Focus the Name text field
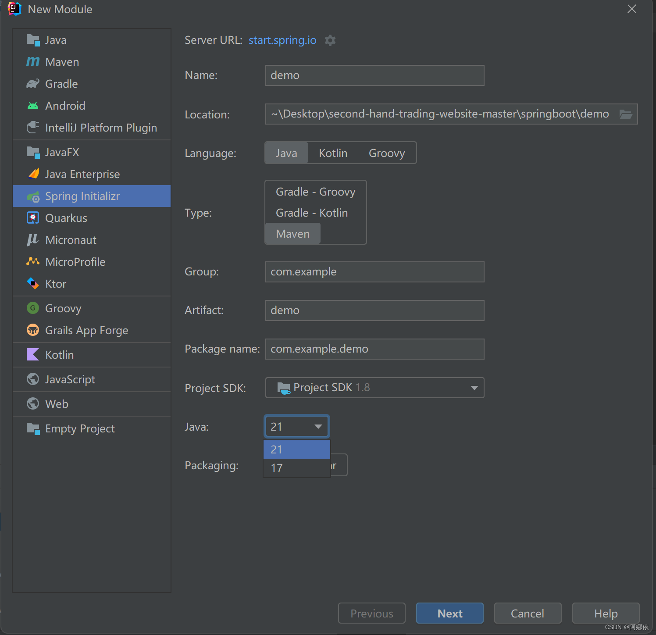The height and width of the screenshot is (635, 656). [375, 75]
